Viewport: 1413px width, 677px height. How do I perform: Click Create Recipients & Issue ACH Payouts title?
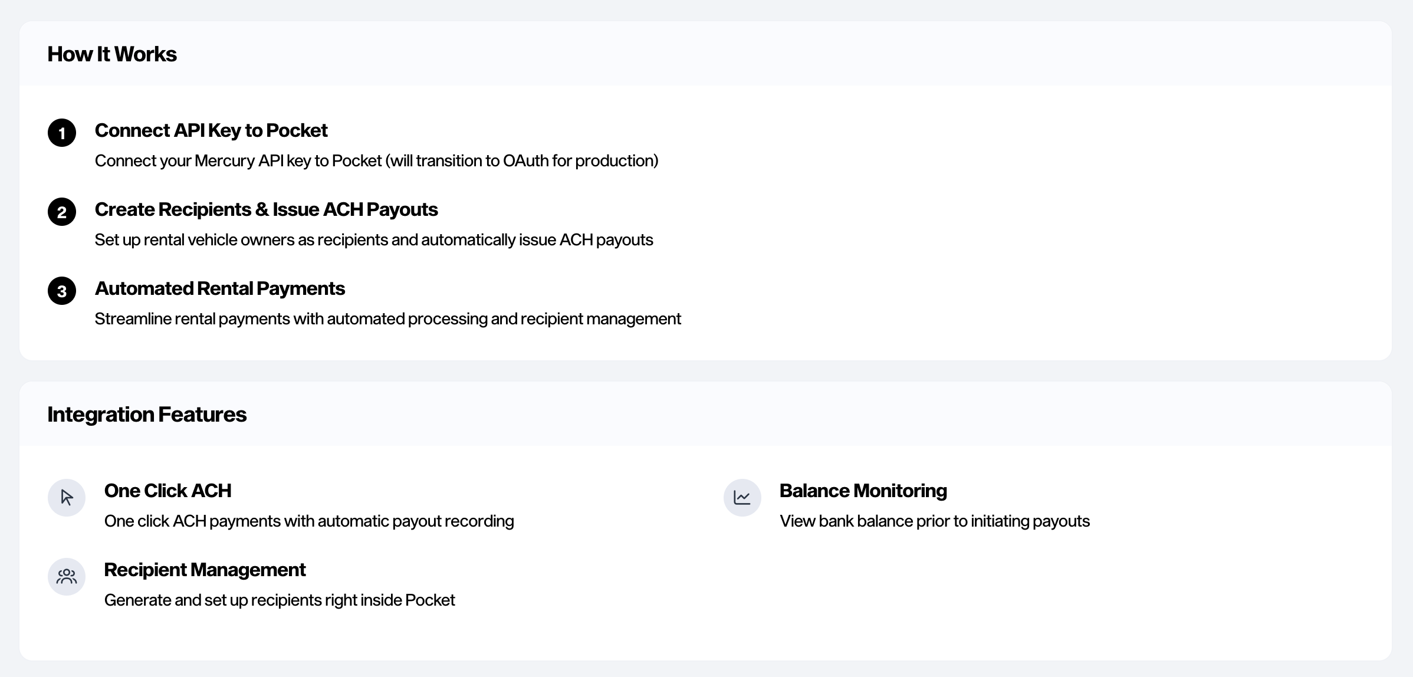coord(266,209)
